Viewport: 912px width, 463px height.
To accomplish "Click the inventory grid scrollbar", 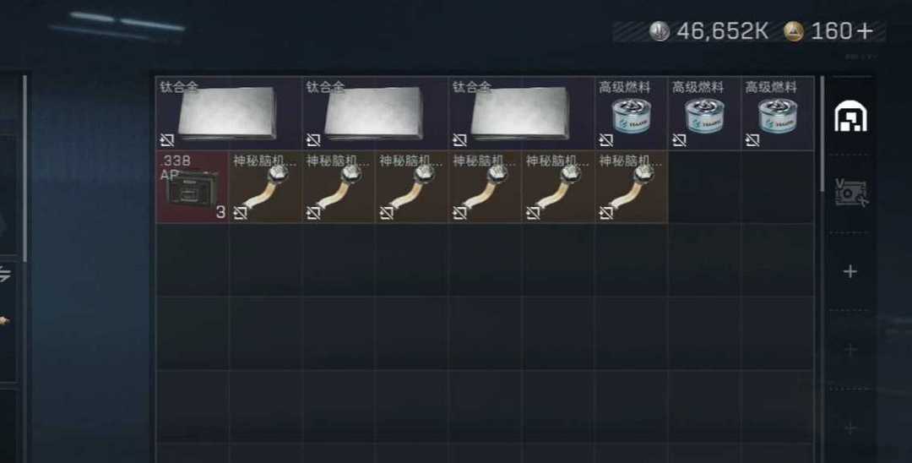I will coord(822,133).
